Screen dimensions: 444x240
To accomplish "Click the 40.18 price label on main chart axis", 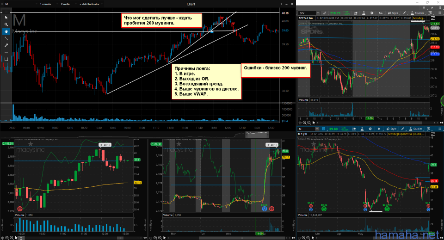I will pyautogui.click(x=285, y=13).
